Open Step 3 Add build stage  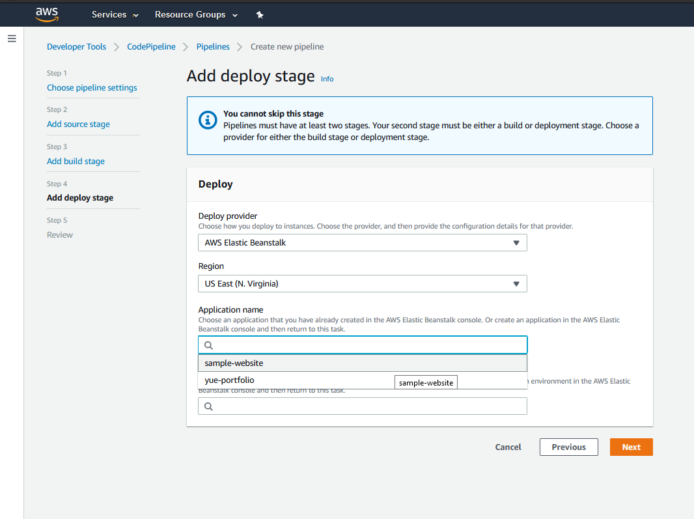[76, 161]
